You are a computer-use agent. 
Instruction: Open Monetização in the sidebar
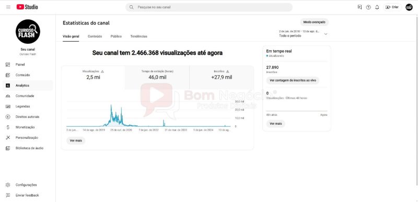[28, 127]
